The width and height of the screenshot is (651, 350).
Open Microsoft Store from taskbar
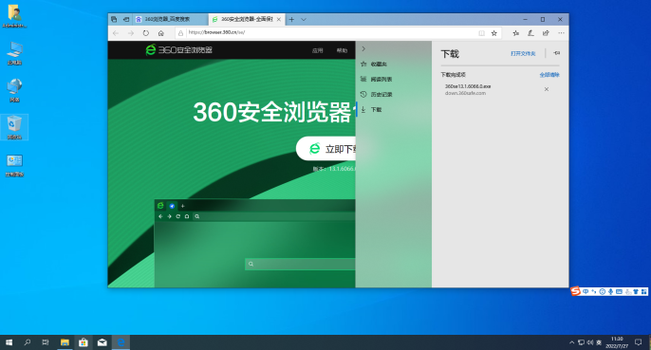point(84,342)
